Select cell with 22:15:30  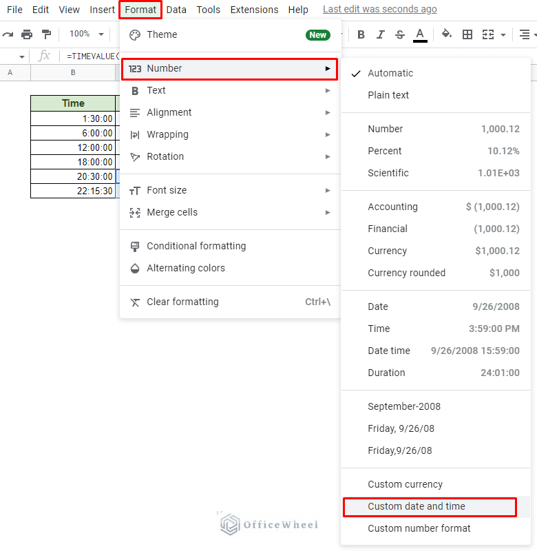pyautogui.click(x=73, y=191)
